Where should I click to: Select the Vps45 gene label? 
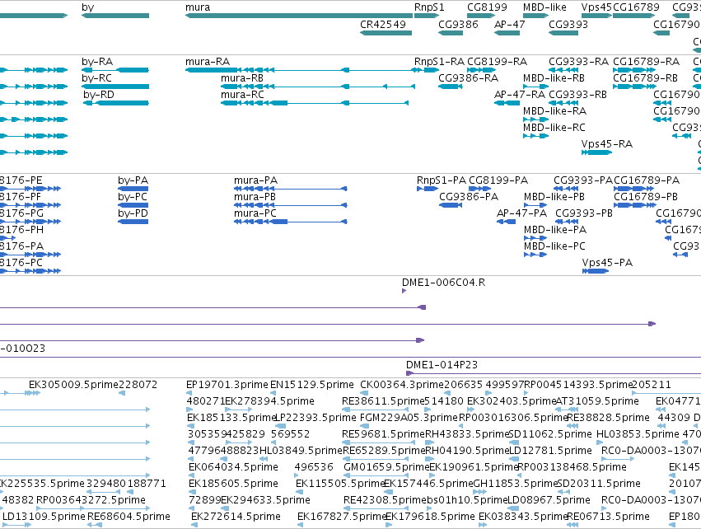coord(596,7)
